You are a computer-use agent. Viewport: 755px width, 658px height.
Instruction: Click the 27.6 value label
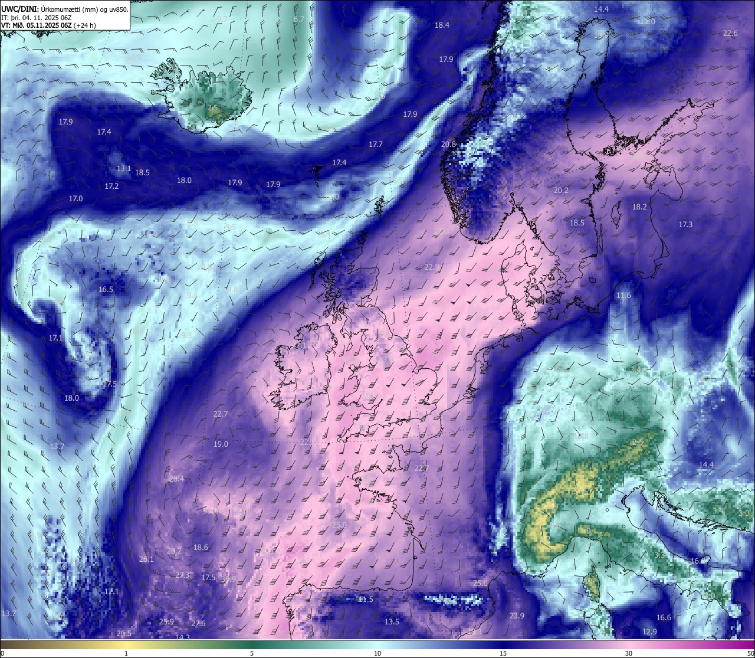pyautogui.click(x=198, y=624)
